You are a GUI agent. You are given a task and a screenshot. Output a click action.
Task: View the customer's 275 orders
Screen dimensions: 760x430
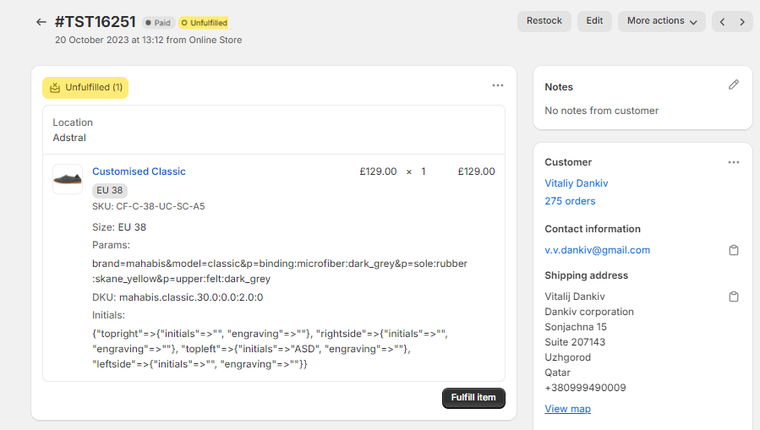point(570,201)
